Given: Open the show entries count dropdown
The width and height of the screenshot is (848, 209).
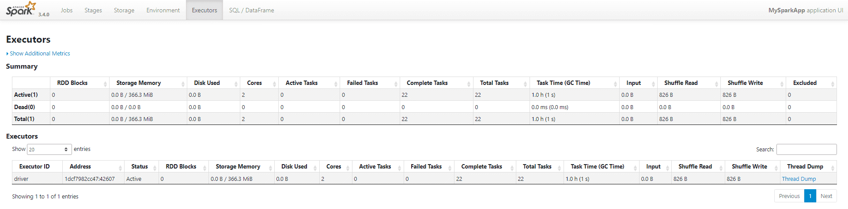Looking at the screenshot, I should click(49, 149).
